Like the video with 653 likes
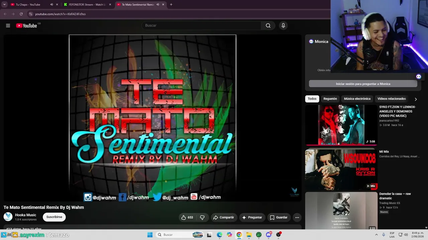428x240 pixels. 187,217
